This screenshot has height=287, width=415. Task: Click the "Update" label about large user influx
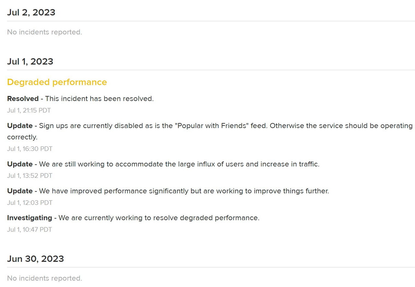click(20, 164)
